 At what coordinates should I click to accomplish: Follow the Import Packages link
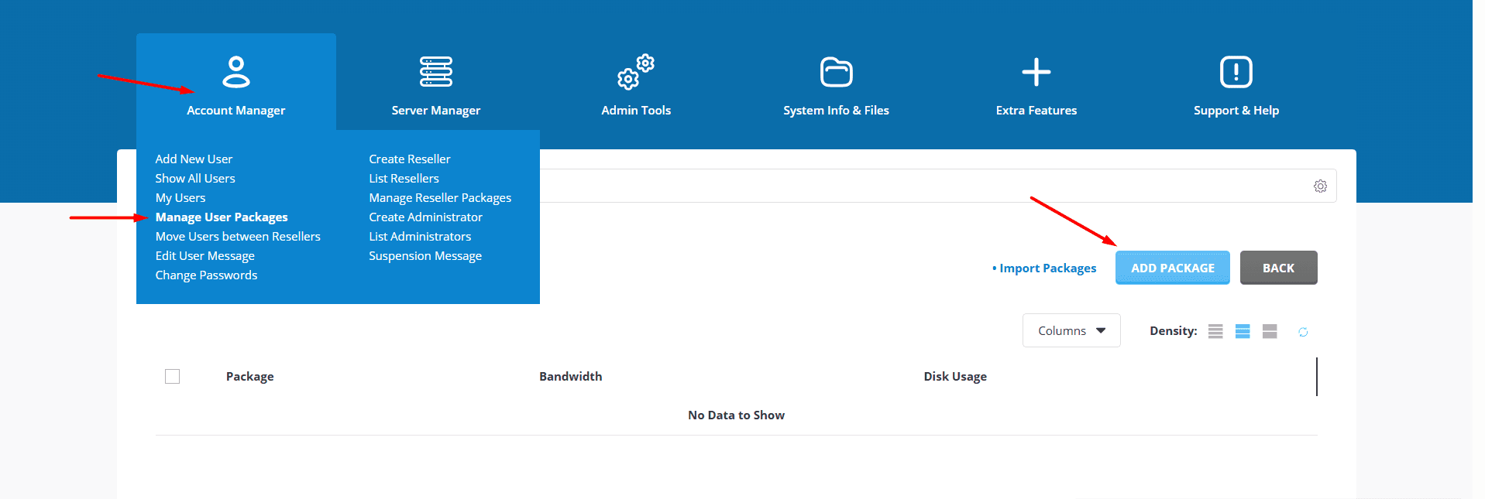point(1047,268)
